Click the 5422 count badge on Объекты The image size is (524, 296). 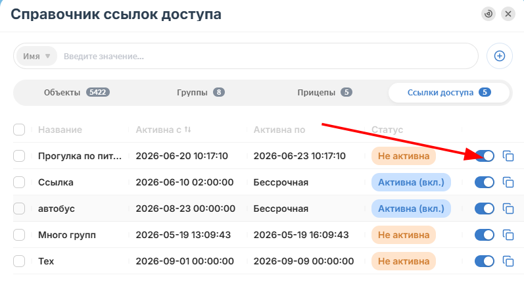[97, 92]
